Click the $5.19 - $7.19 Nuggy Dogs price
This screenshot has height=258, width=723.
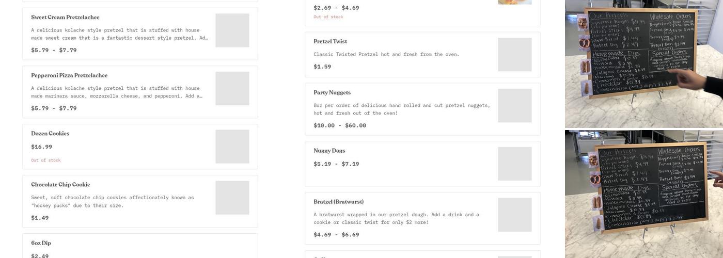click(x=336, y=164)
